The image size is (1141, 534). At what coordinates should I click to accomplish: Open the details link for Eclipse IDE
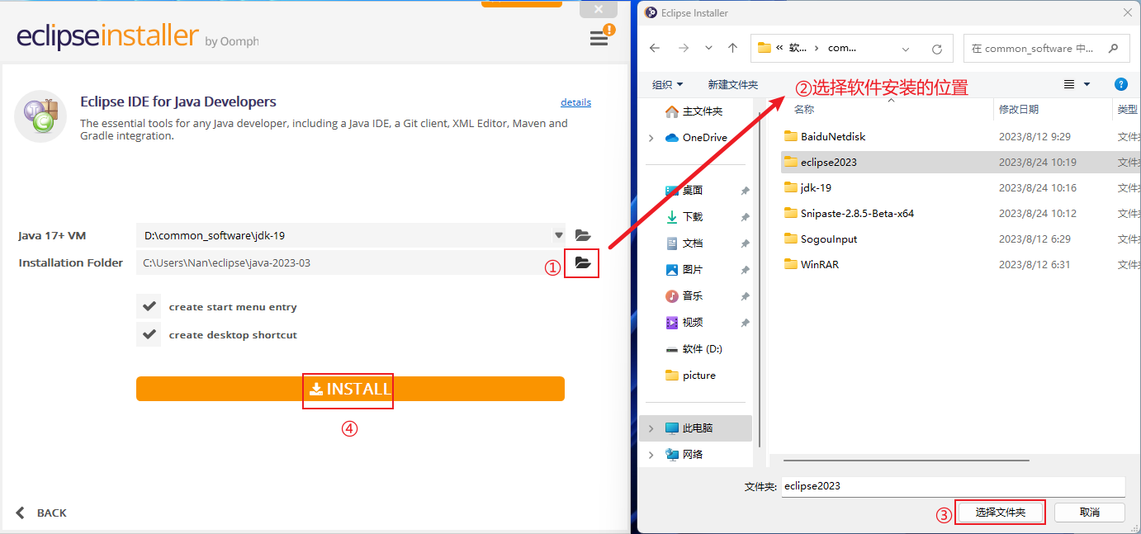[575, 102]
